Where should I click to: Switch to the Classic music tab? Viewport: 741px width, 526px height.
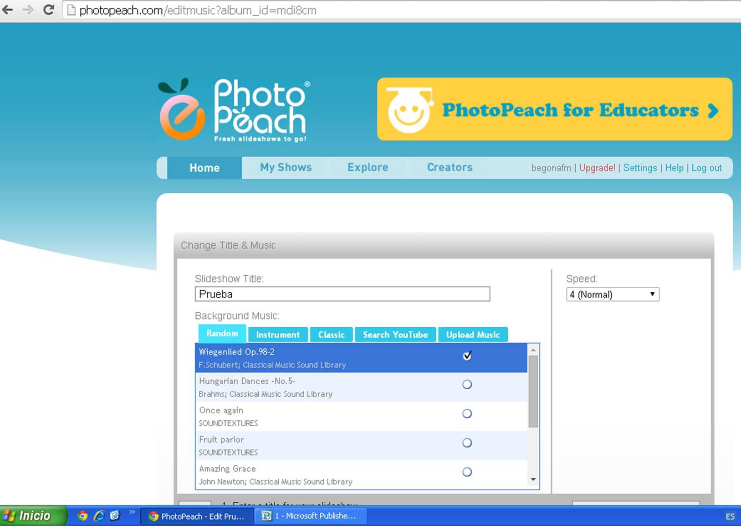331,335
